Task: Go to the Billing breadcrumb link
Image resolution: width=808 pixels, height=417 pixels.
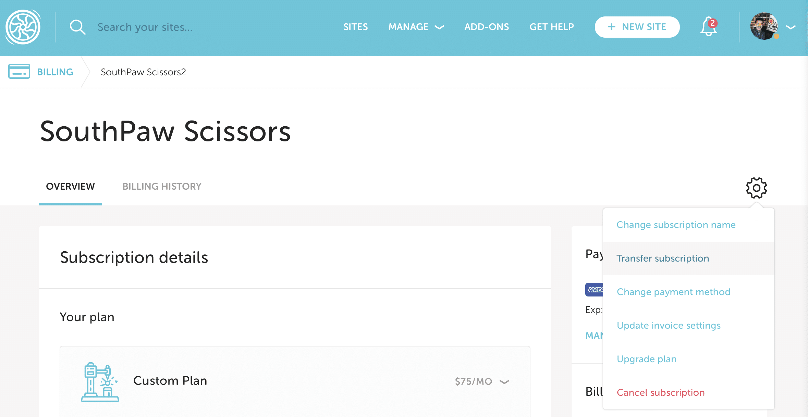Action: (55, 72)
